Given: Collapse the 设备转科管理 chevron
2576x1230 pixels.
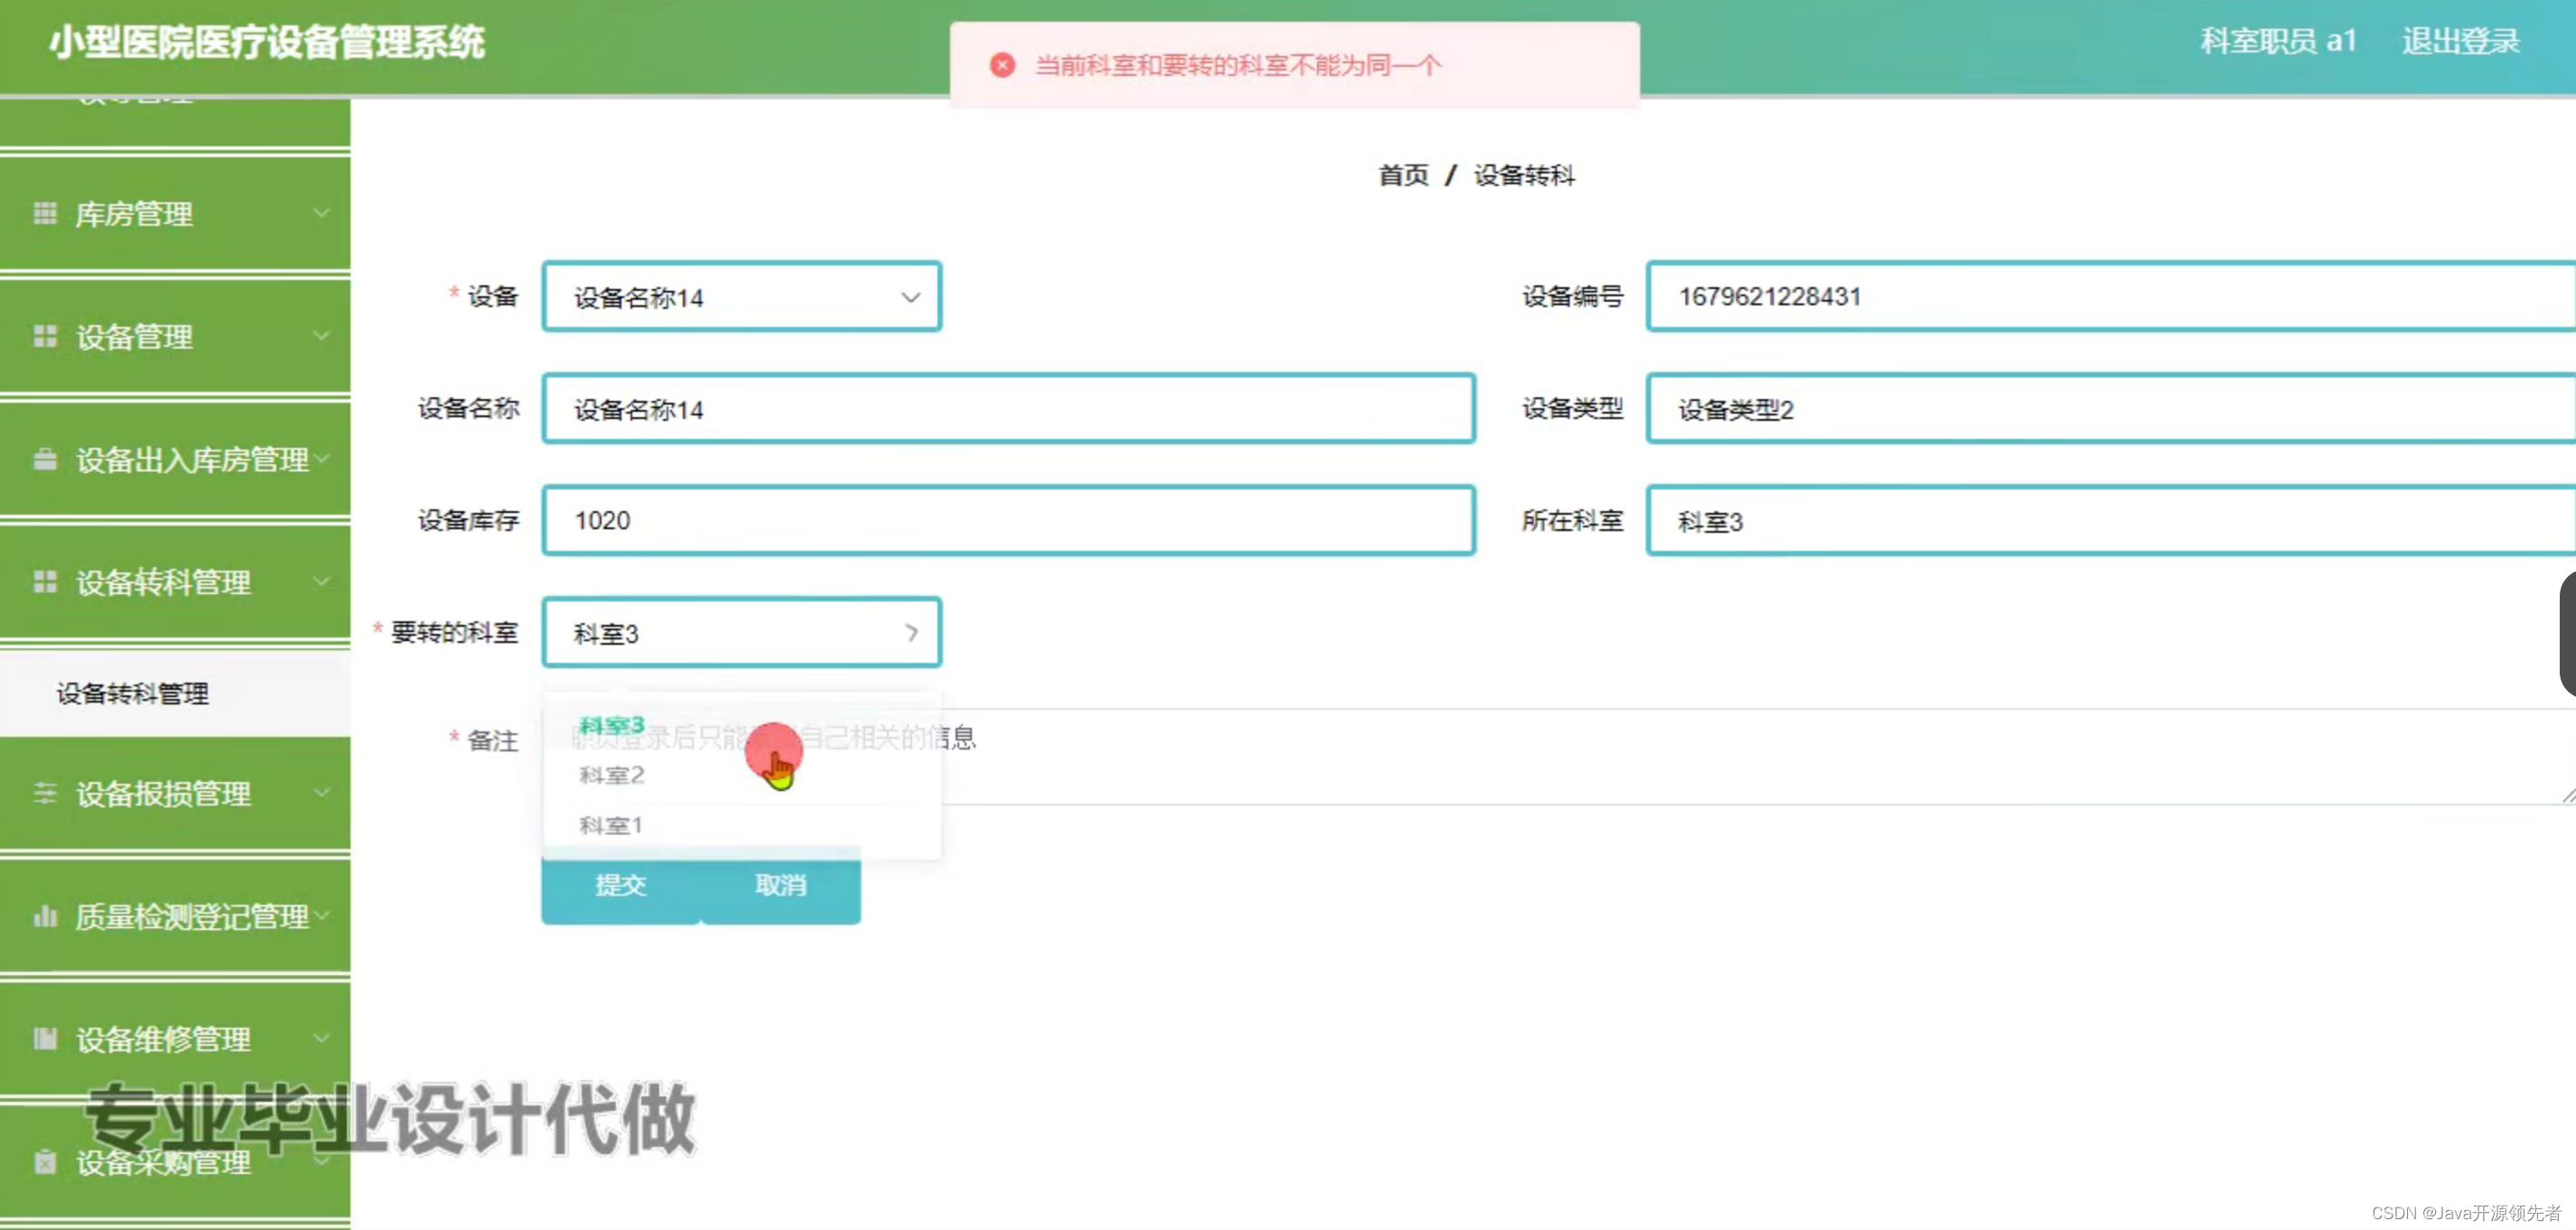Looking at the screenshot, I should (x=321, y=580).
